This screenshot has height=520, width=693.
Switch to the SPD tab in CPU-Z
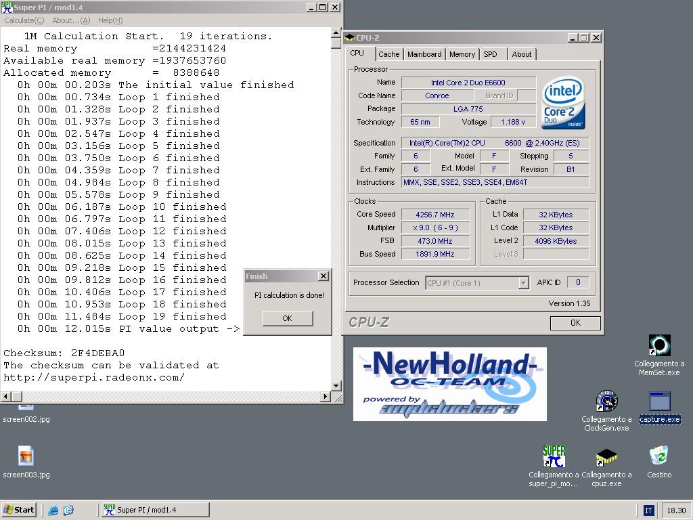pyautogui.click(x=490, y=54)
